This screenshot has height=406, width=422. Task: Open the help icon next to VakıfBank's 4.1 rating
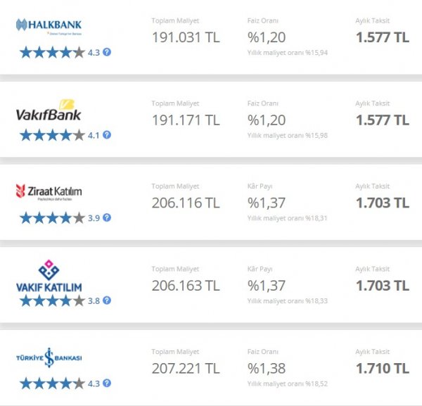[x=107, y=135]
